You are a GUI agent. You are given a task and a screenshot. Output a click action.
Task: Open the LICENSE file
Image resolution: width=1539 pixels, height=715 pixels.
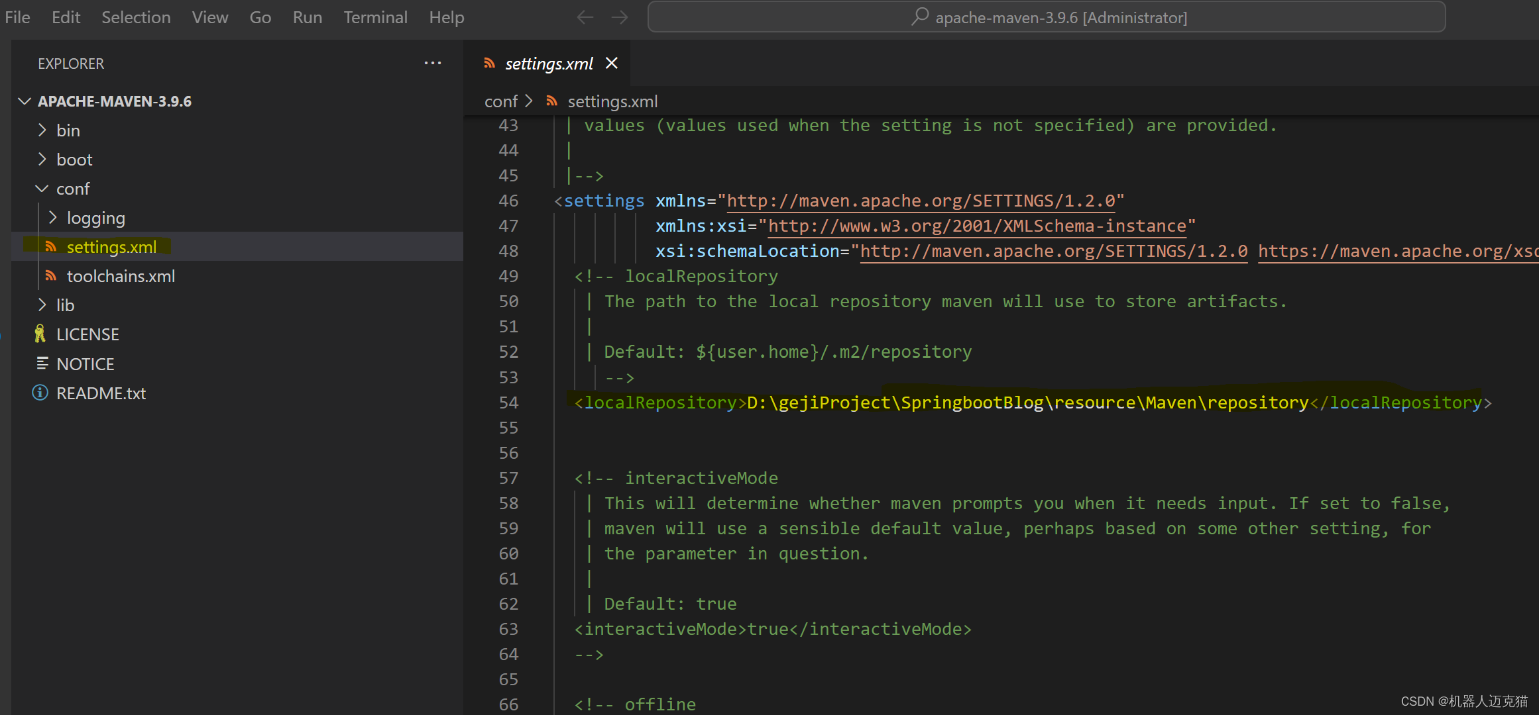237,334
